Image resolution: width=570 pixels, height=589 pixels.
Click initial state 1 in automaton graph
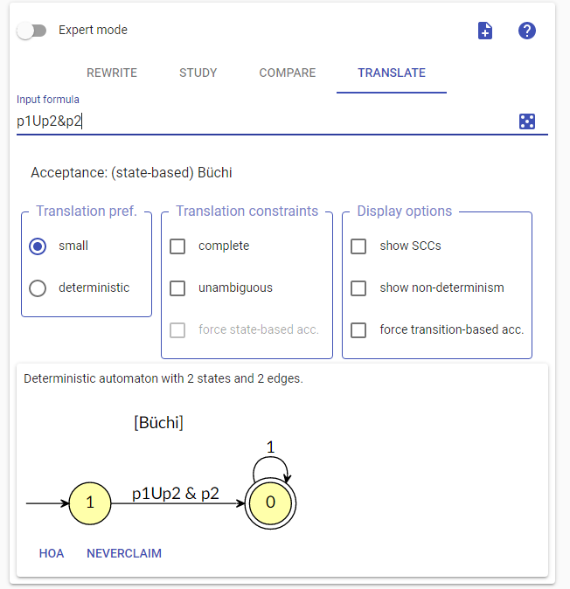click(90, 503)
